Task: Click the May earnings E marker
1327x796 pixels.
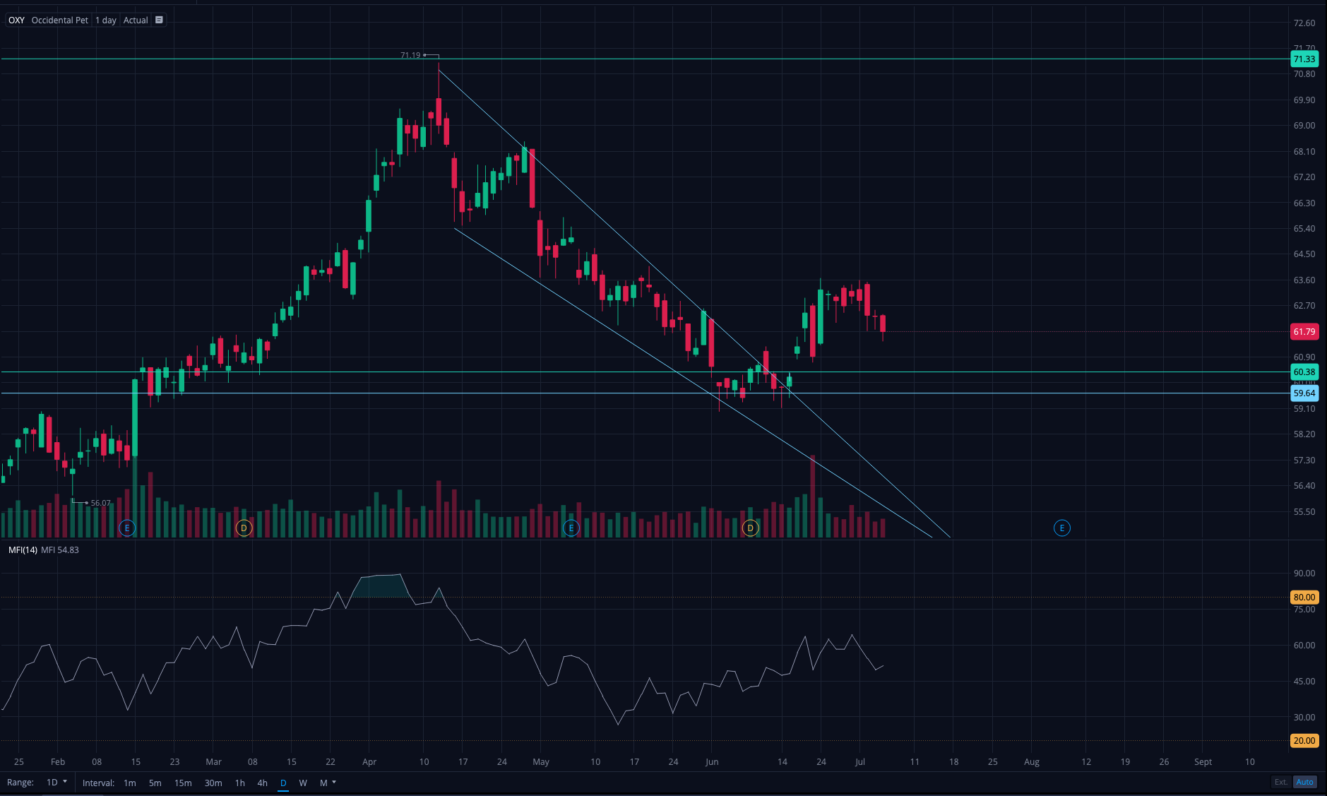Action: pos(571,528)
